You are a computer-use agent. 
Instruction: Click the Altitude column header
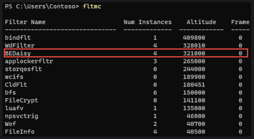[201, 22]
